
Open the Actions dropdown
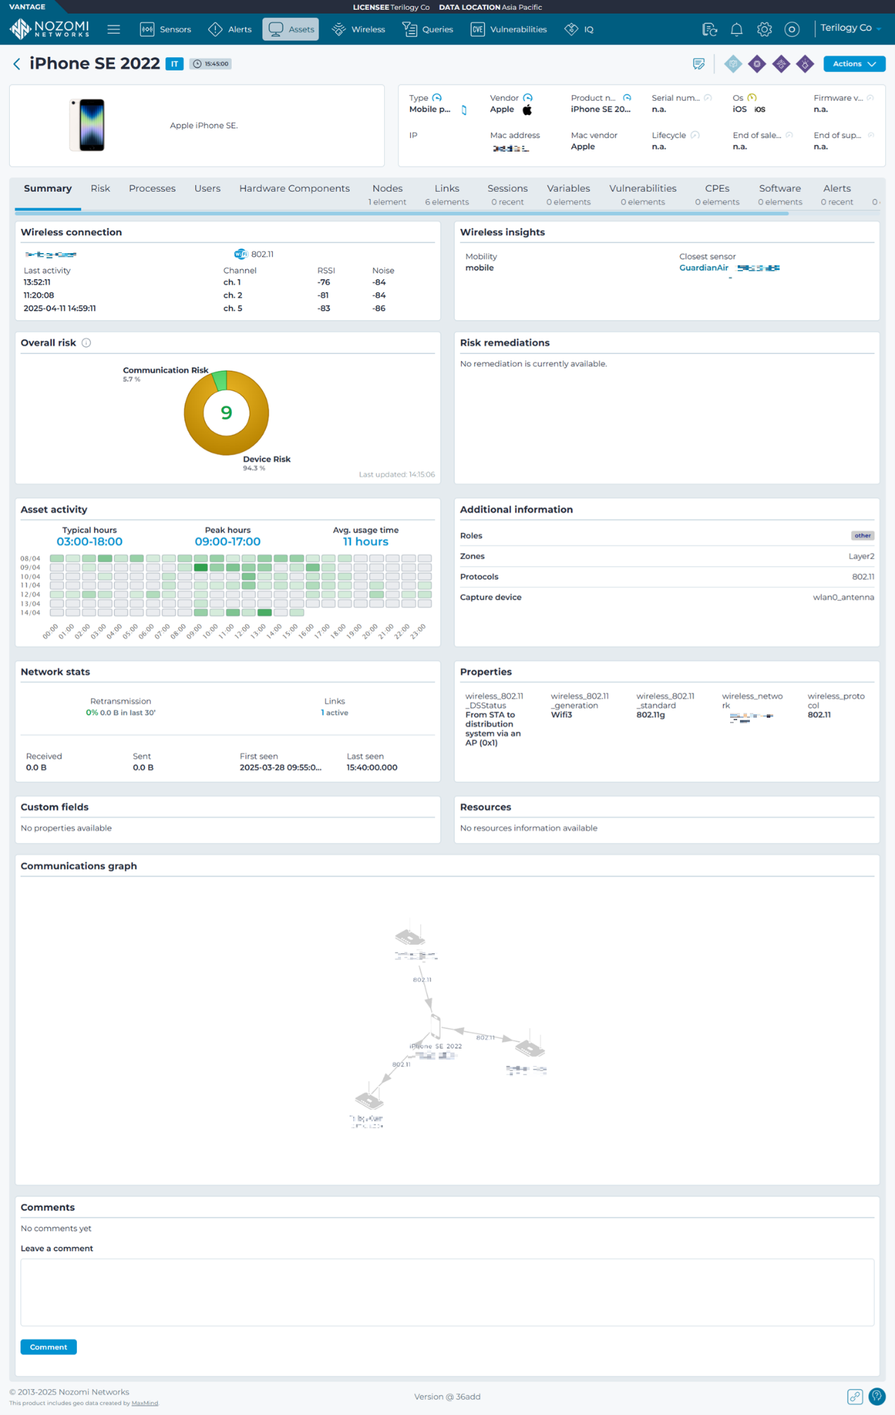(x=854, y=63)
